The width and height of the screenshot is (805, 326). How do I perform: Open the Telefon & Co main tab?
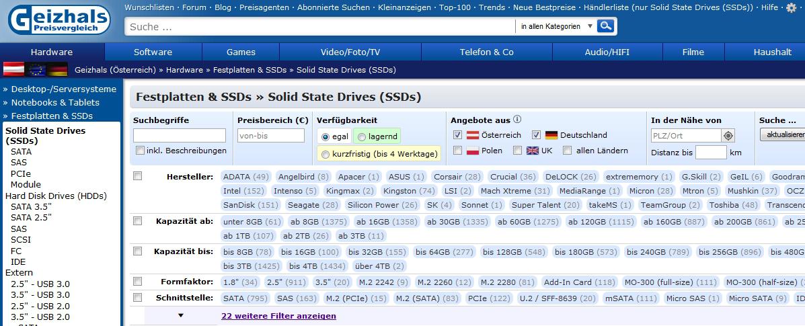click(x=487, y=52)
